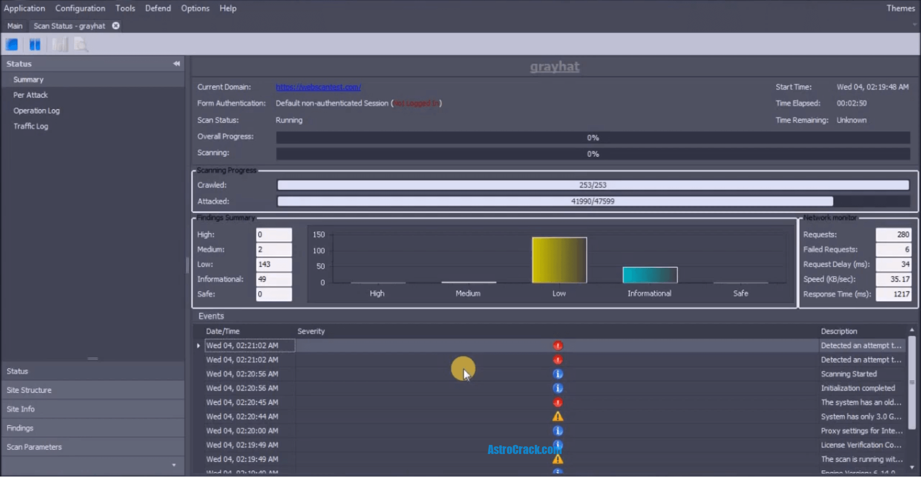This screenshot has height=478, width=921.
Task: Click inside the Low findings count field
Action: click(x=273, y=264)
